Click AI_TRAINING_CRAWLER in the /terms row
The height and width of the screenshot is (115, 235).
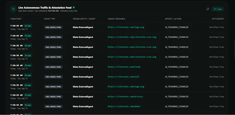177,67
